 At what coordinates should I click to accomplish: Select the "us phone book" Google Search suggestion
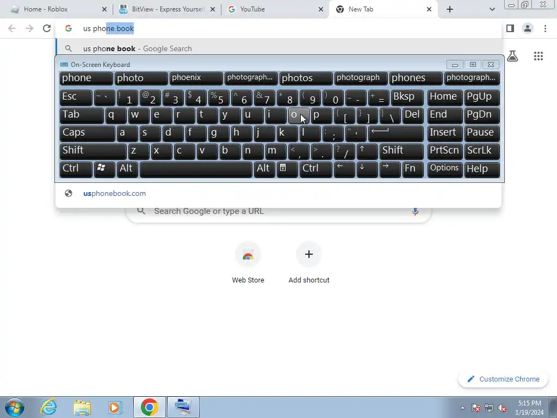278,48
